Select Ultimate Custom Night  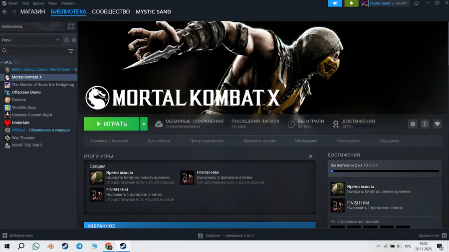pyautogui.click(x=38, y=115)
